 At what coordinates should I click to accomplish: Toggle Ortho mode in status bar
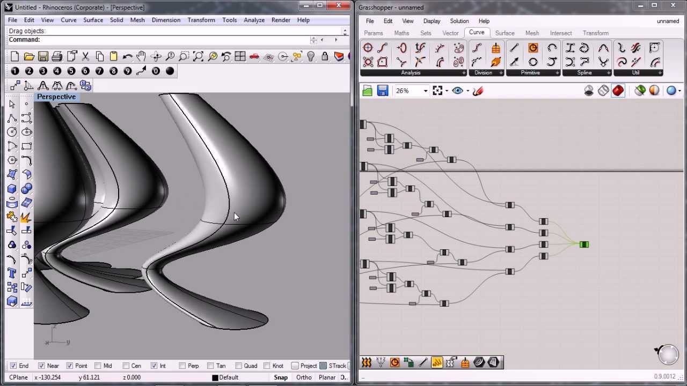click(304, 377)
